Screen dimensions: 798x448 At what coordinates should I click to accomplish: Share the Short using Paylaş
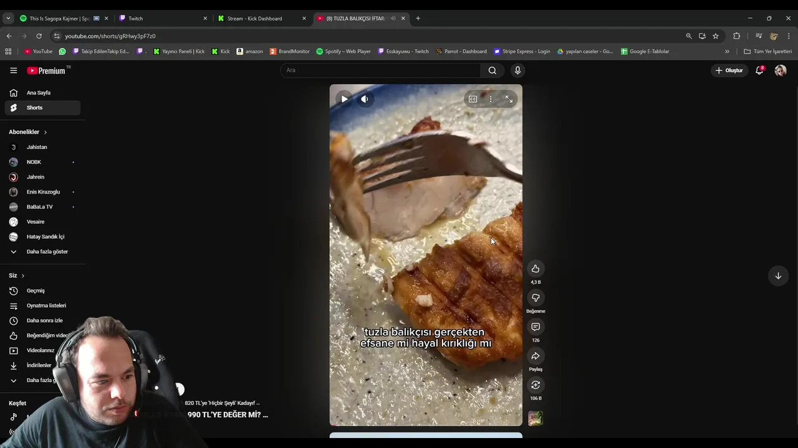click(536, 356)
